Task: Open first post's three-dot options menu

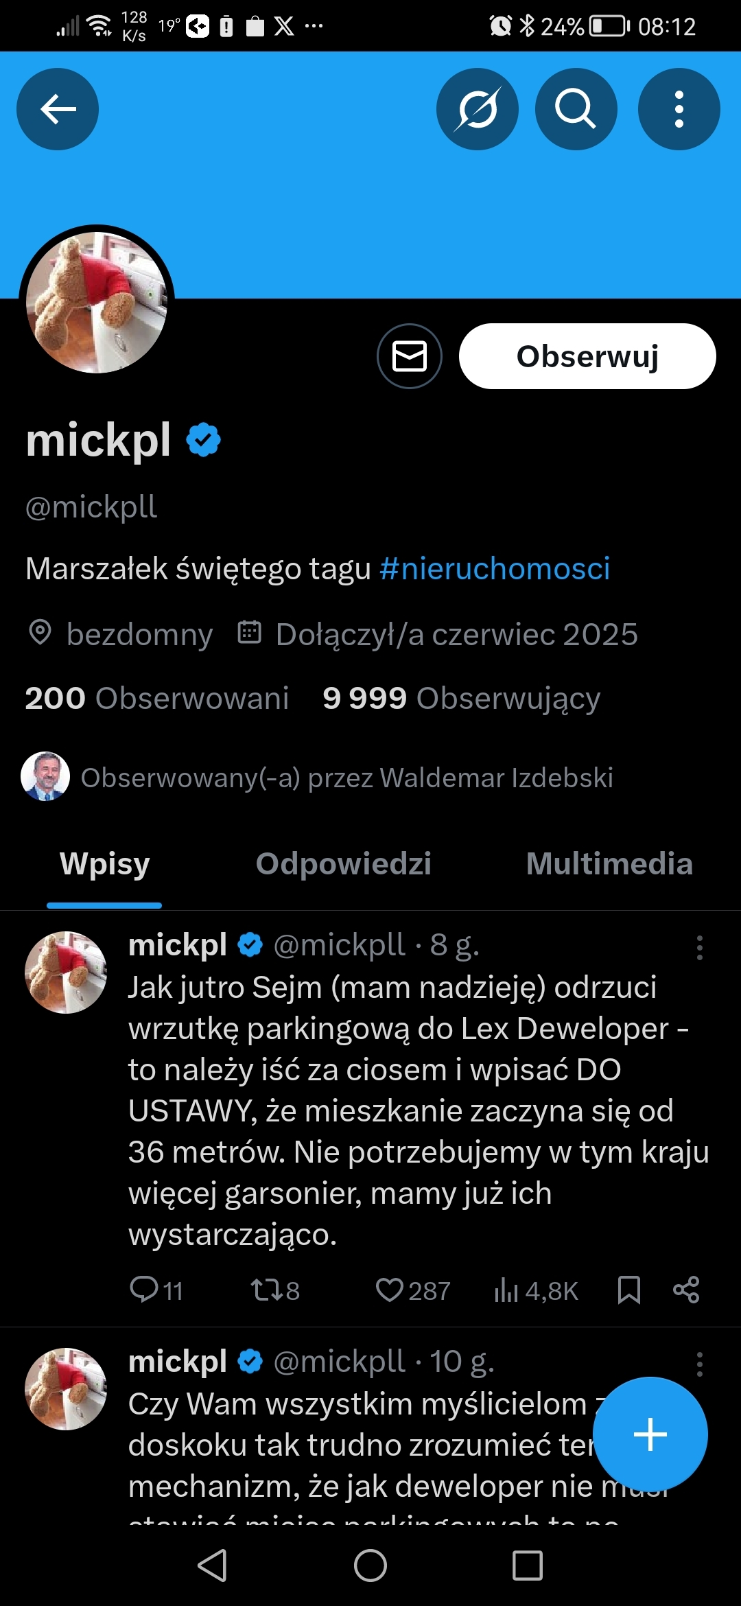Action: click(699, 948)
